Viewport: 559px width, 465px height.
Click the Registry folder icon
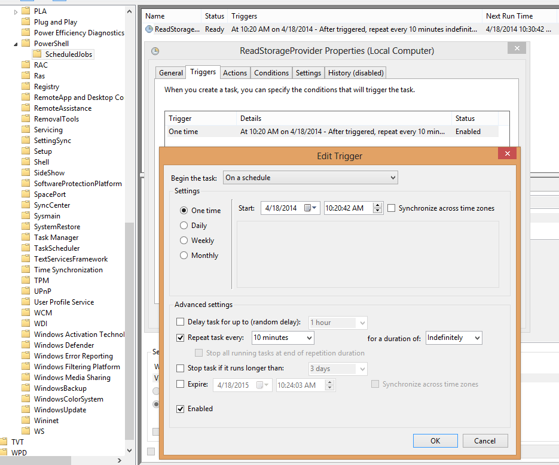pos(25,87)
